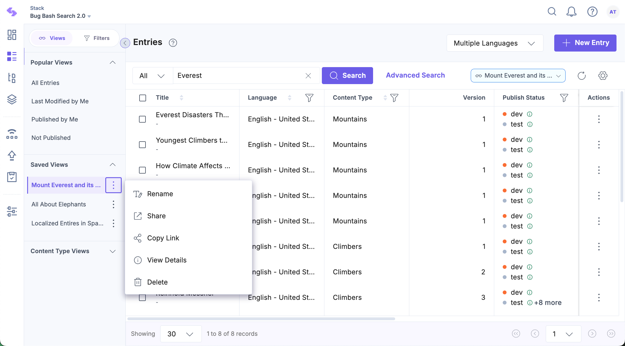This screenshot has height=346, width=625.
Task: Open the Settings sliders sidebar icon
Action: pyautogui.click(x=12, y=212)
